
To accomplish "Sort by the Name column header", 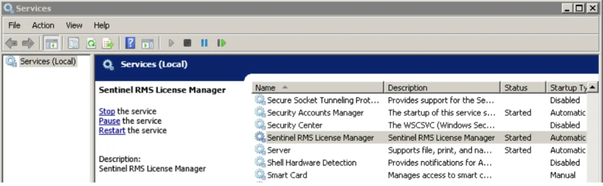I will [x=318, y=88].
